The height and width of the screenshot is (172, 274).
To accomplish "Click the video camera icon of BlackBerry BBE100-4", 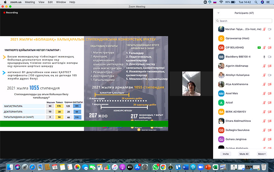I will coord(270,57).
